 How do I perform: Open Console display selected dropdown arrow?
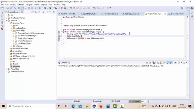[181, 63]
